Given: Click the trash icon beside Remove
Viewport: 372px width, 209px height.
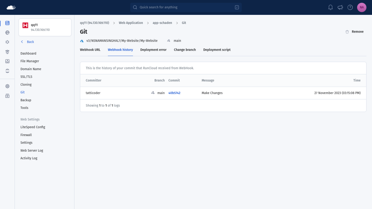Looking at the screenshot, I should (x=347, y=32).
